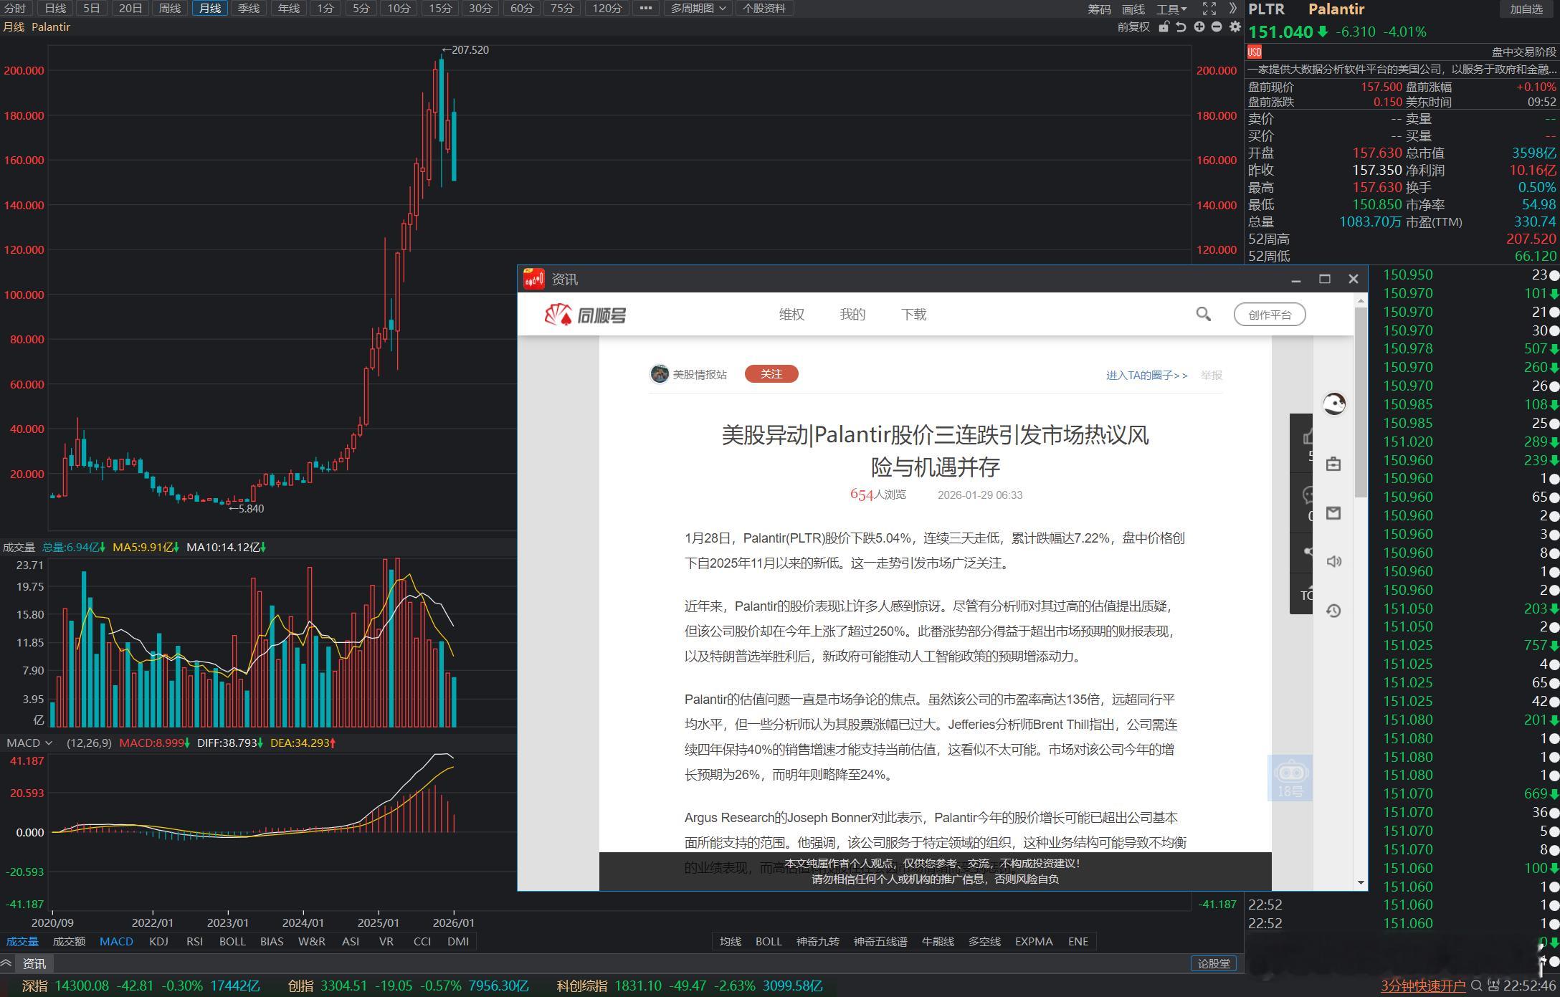1560x997 pixels.
Task: Toggle 前复权 price adjustment mode
Action: 1133,27
